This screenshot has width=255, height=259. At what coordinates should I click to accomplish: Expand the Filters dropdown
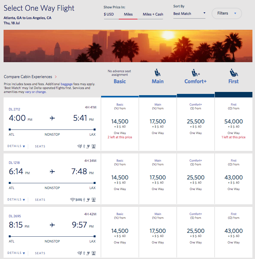[x=226, y=13]
